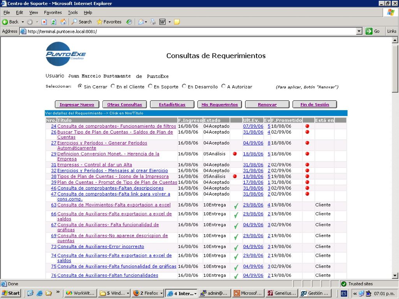Open the Help menu
Image resolution: width=399 pixels, height=299 pixels.
pos(88,12)
